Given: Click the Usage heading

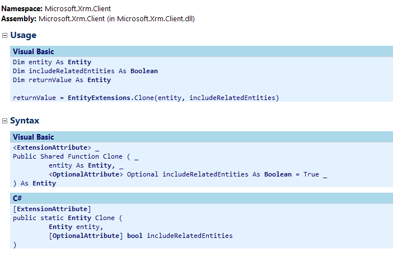Looking at the screenshot, I should (x=24, y=35).
